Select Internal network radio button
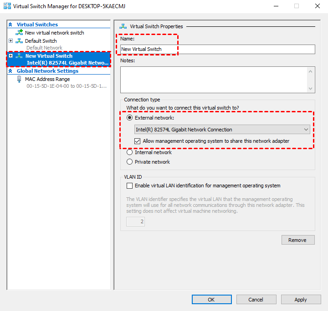The image size is (328, 311). [130, 152]
